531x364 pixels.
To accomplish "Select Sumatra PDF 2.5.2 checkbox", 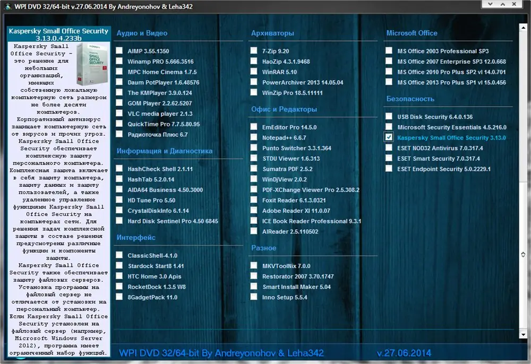I will 254,168.
